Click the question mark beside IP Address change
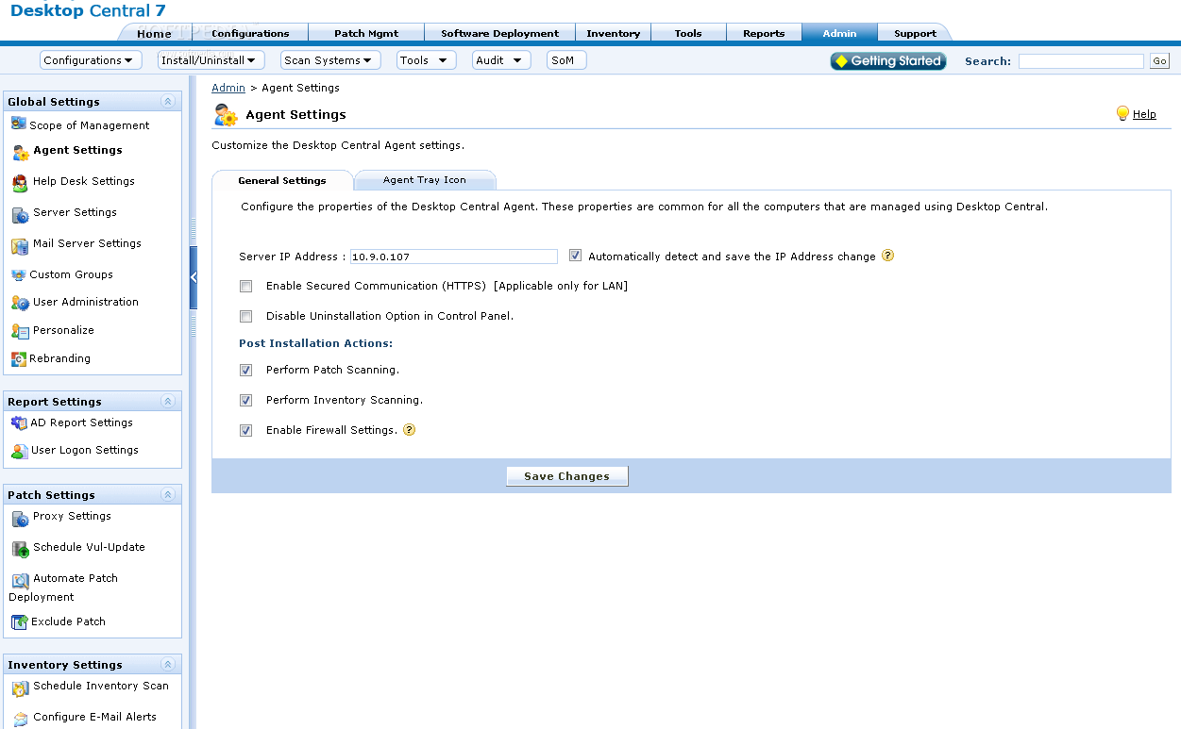Viewport: 1181px width, 729px height. tap(887, 256)
